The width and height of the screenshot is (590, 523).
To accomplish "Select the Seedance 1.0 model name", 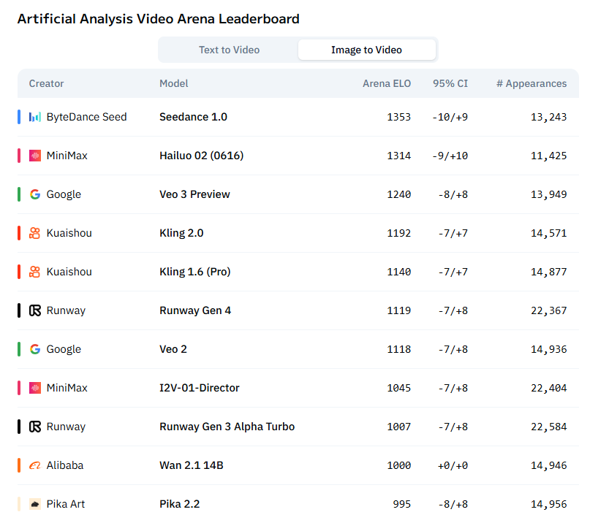I will pyautogui.click(x=194, y=117).
